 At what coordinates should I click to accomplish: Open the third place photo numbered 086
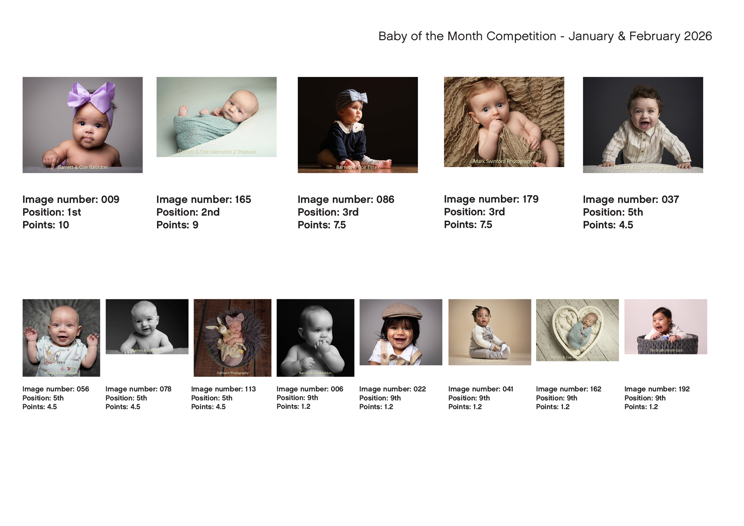(x=358, y=125)
